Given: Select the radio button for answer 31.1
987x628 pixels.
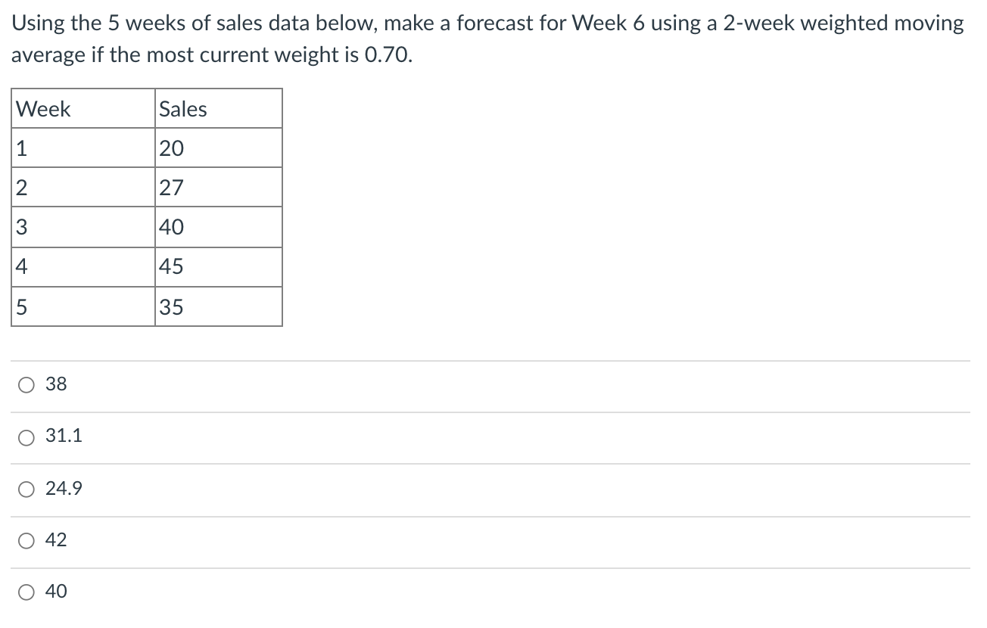Looking at the screenshot, I should [x=26, y=437].
